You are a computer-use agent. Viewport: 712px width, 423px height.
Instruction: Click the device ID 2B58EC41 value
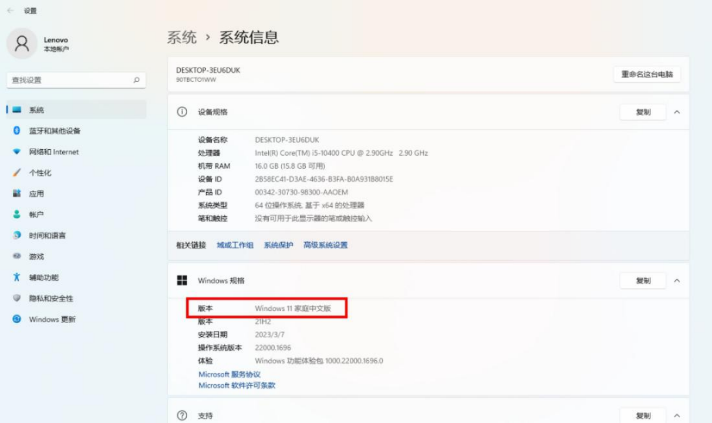coord(324,179)
